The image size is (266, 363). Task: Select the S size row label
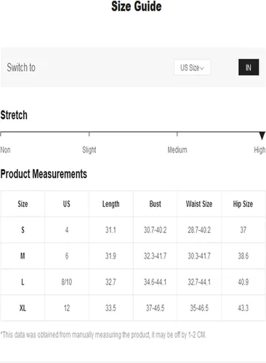(x=23, y=229)
